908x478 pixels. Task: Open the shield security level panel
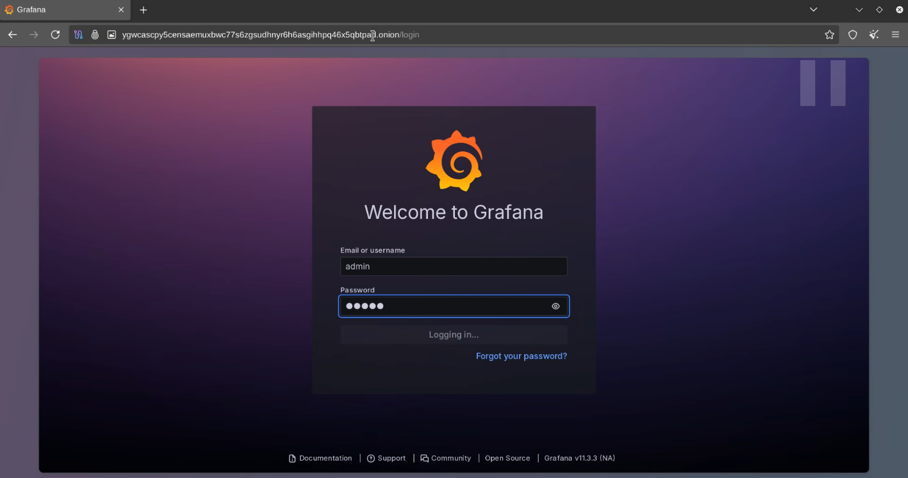853,35
